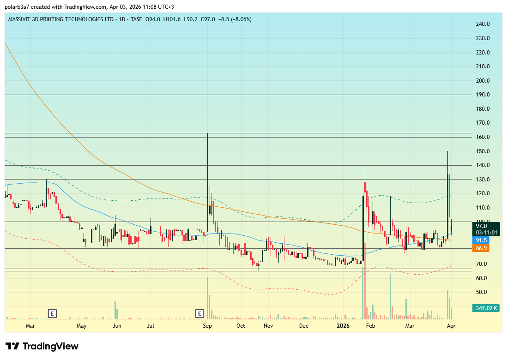507x360 pixels.
Task: Click the TradingView logo at bottom
Action: tap(42, 346)
